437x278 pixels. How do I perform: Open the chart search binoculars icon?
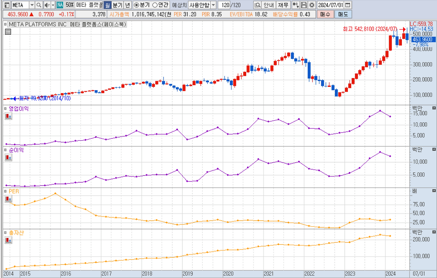click(x=257, y=5)
